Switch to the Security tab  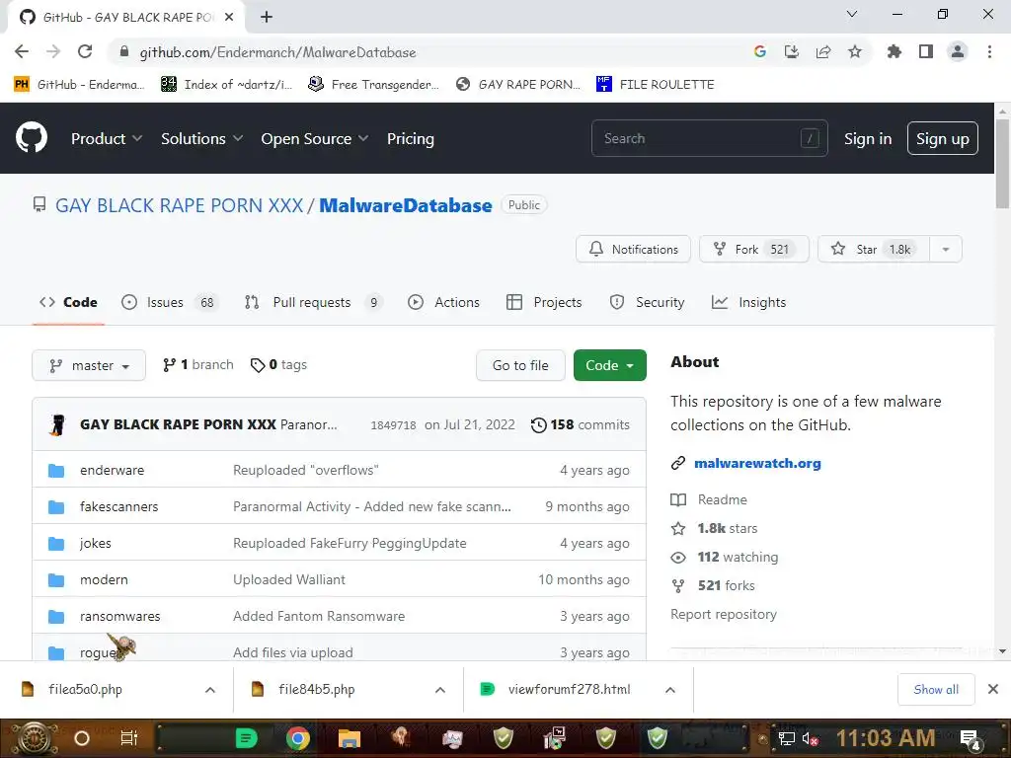point(647,302)
